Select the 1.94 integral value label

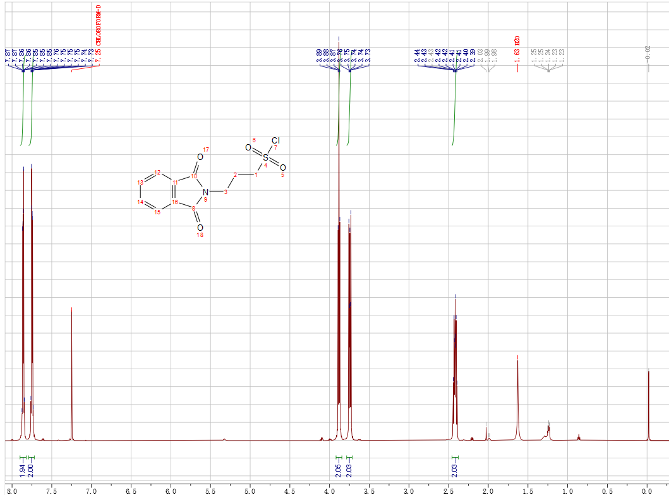[x=23, y=469]
